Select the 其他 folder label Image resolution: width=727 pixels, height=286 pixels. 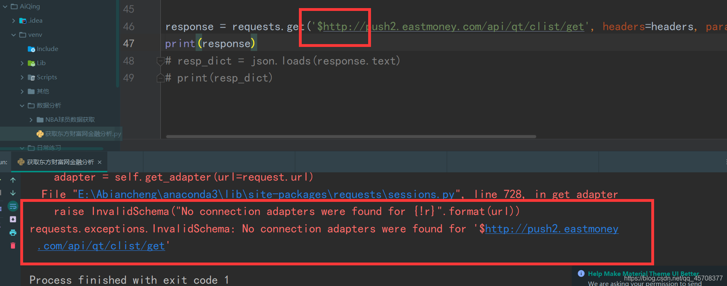point(43,91)
